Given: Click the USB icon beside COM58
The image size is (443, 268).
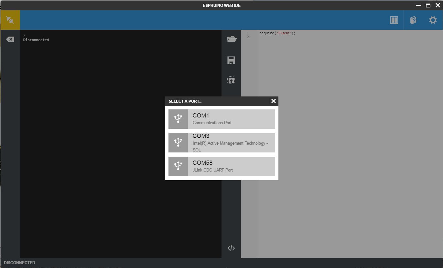Looking at the screenshot, I should [x=178, y=166].
